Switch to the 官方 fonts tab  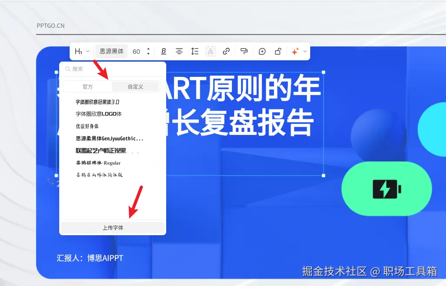(87, 87)
